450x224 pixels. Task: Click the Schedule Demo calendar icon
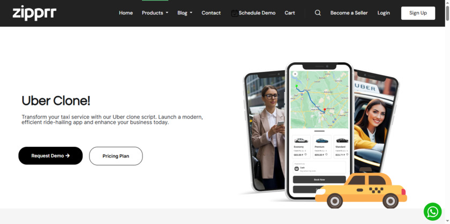click(x=235, y=13)
